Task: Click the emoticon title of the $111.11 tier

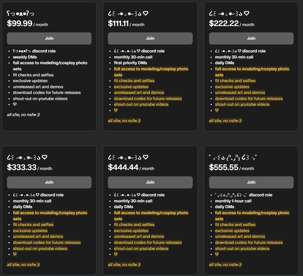Action: pyautogui.click(x=128, y=14)
